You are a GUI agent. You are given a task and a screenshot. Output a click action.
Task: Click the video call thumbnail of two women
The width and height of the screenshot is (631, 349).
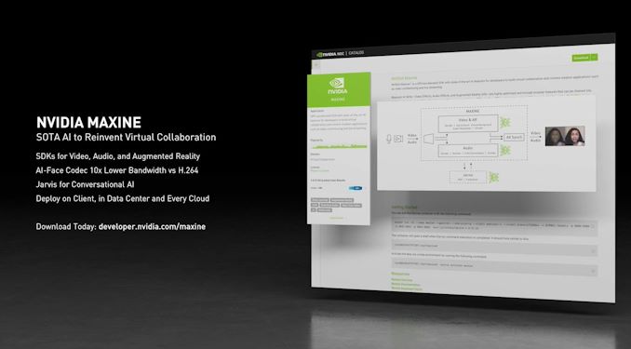[565, 137]
